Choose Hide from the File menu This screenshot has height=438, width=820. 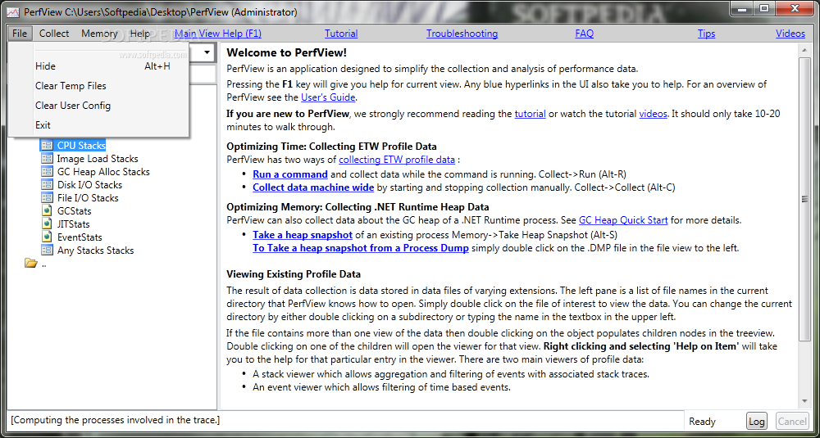99,66
